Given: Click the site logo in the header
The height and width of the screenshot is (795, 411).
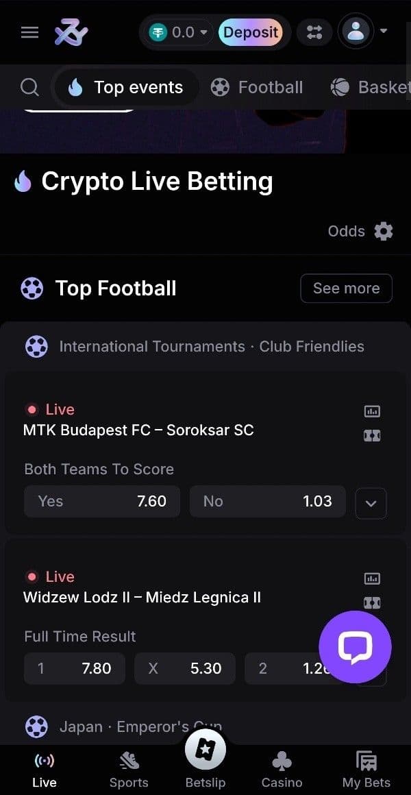Looking at the screenshot, I should pyautogui.click(x=71, y=32).
